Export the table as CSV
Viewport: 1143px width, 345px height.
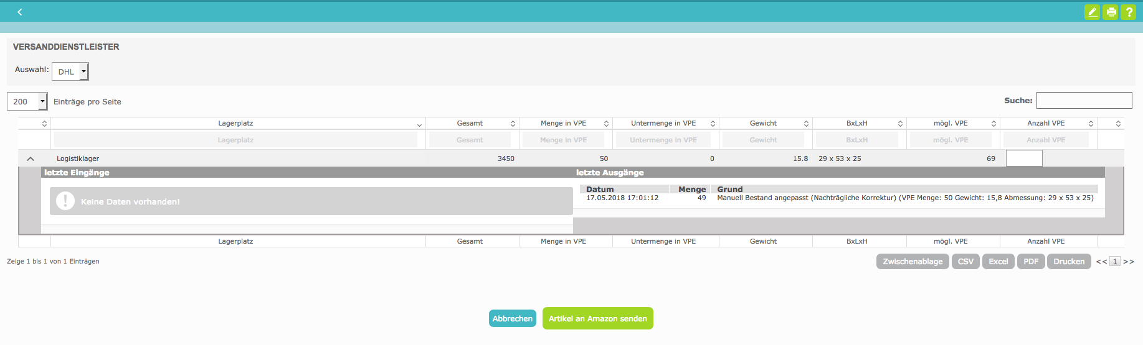pyautogui.click(x=965, y=261)
